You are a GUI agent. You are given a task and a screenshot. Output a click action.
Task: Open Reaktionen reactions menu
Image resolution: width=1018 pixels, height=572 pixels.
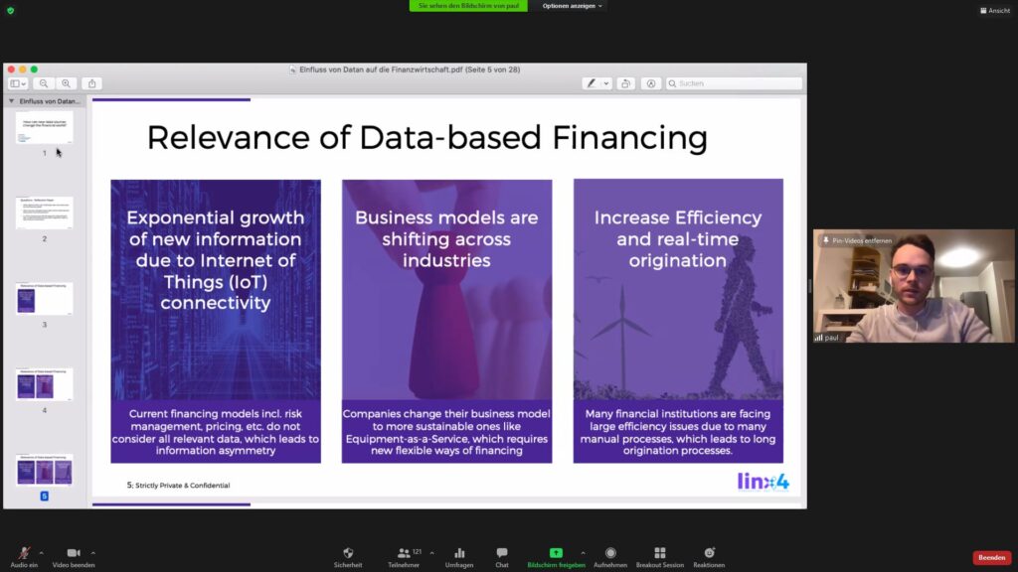click(x=709, y=556)
